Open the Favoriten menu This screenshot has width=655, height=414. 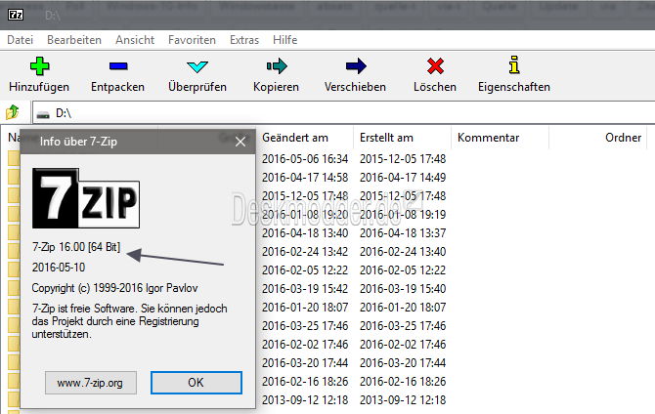tap(192, 40)
